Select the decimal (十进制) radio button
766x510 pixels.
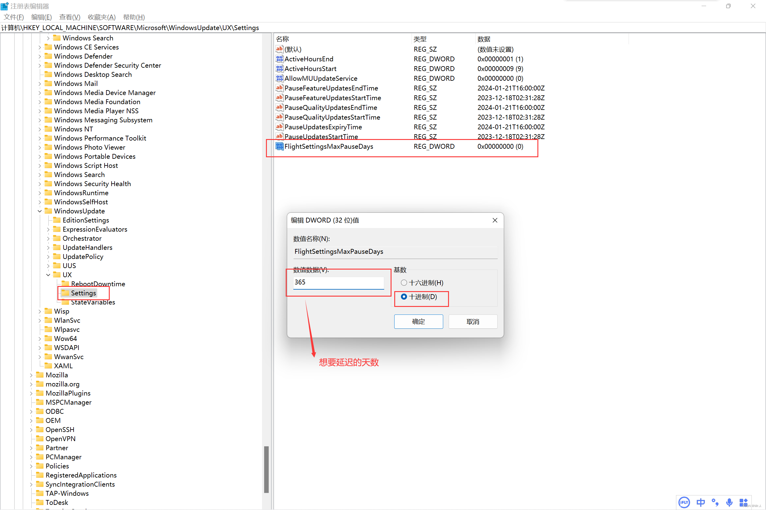point(404,297)
